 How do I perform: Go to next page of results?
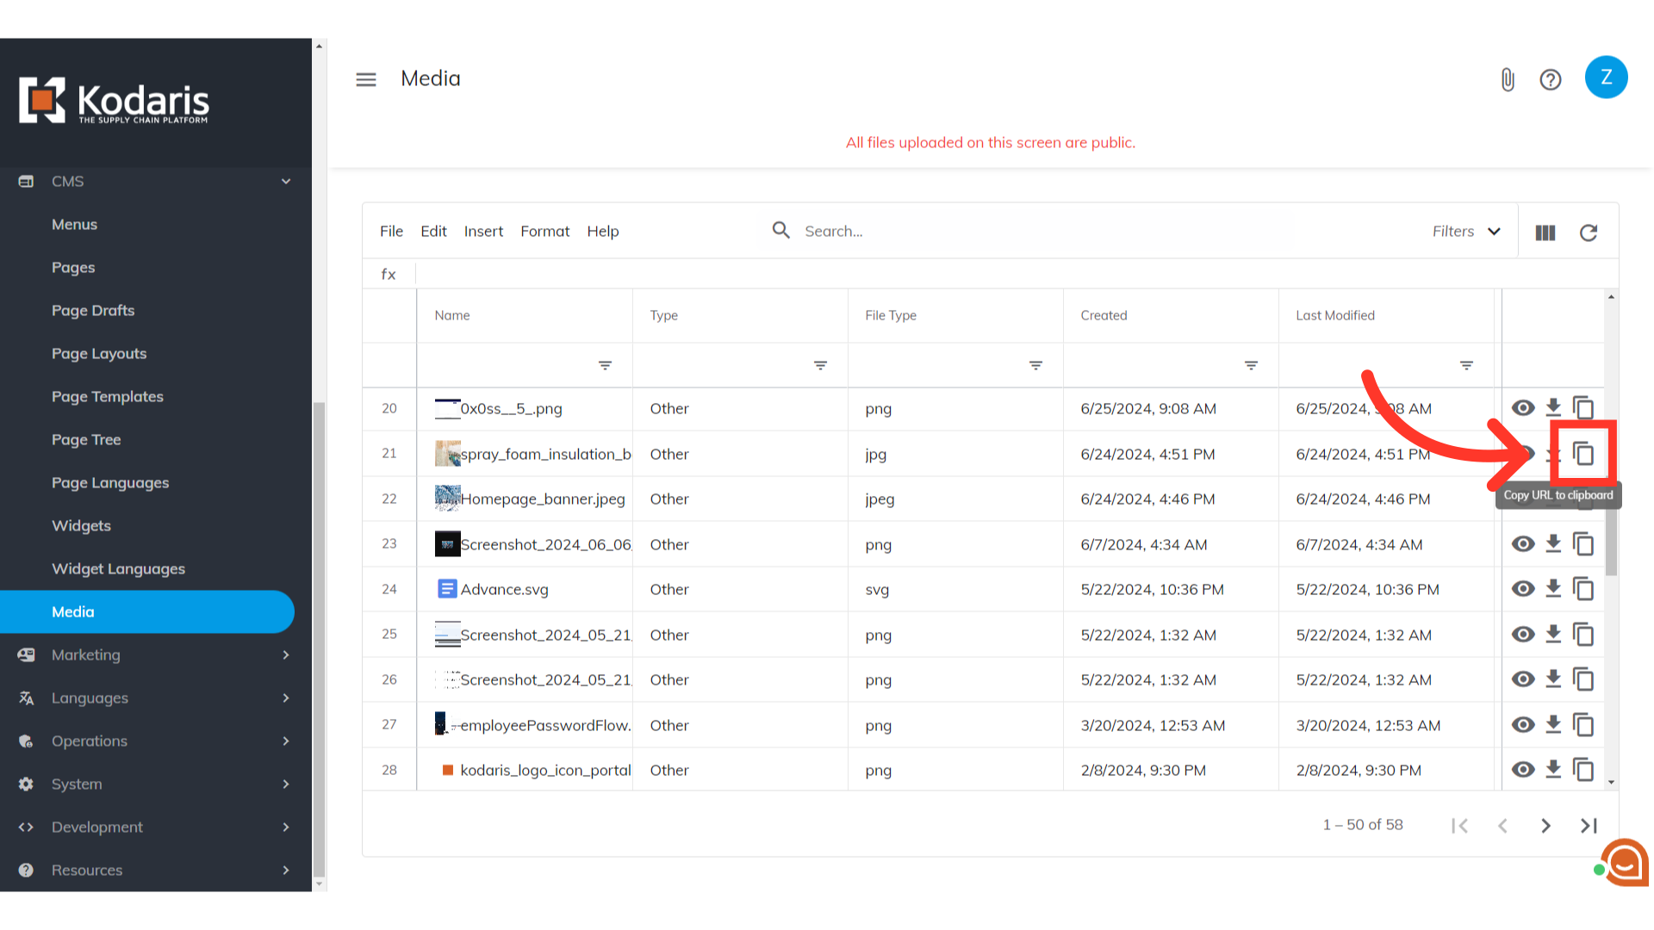1545,826
